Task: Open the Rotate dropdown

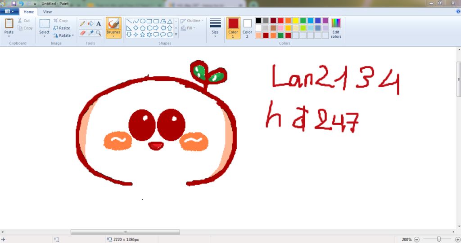Action: pos(63,35)
